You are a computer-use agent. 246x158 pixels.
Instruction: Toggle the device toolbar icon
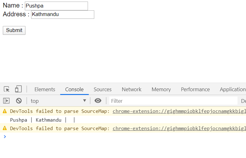pos(18,89)
